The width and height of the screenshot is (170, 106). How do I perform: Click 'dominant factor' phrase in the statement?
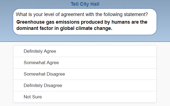[35, 28]
